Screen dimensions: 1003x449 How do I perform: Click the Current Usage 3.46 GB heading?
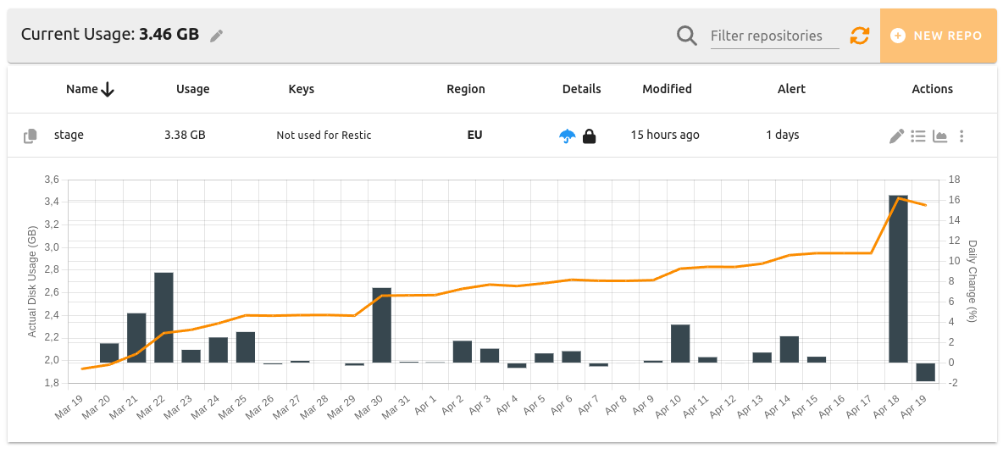tap(110, 35)
